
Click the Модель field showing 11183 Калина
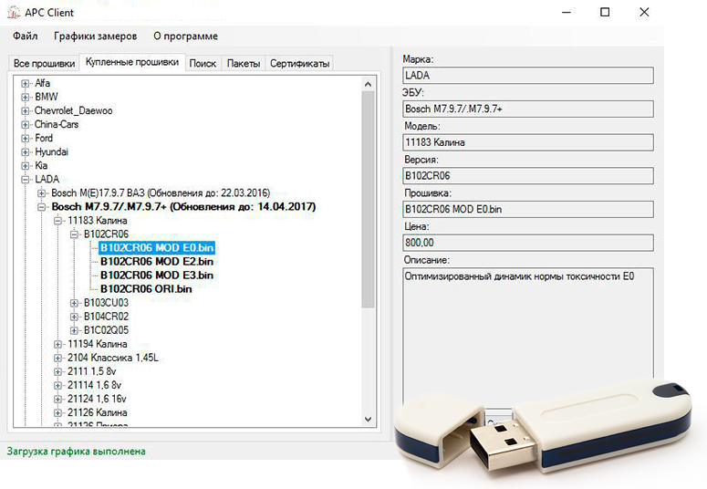tap(527, 142)
